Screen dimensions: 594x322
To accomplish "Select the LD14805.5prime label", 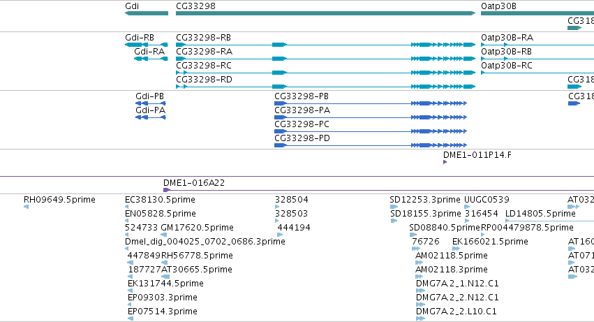I will point(540,214).
